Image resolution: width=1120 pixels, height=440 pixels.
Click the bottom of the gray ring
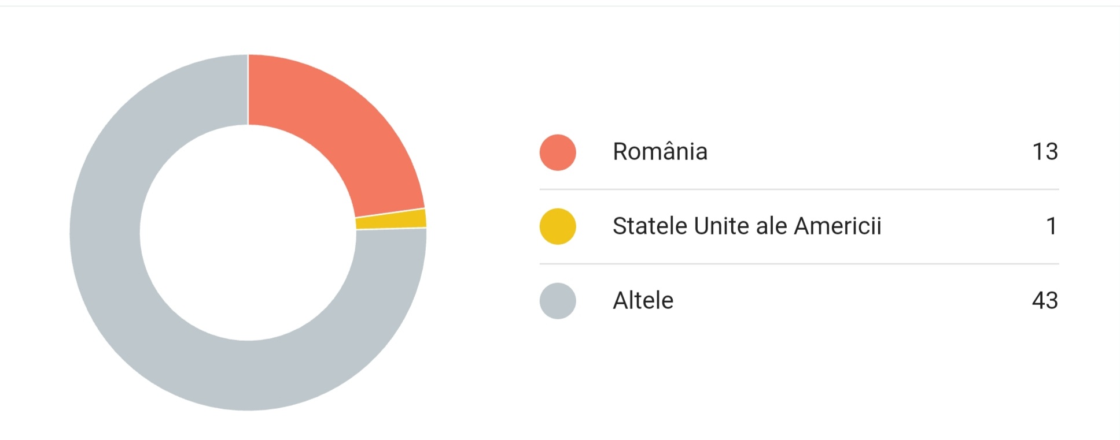(248, 376)
